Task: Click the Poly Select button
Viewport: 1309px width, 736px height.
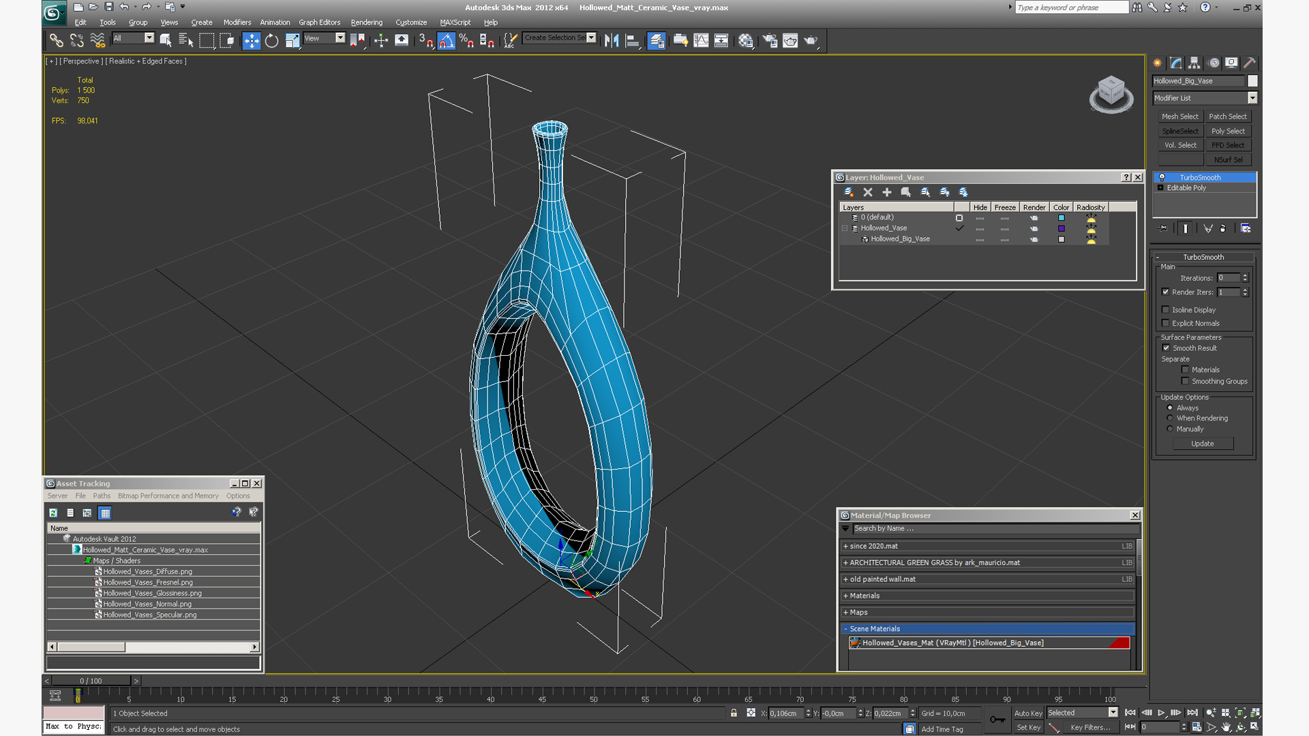Action: (1228, 131)
